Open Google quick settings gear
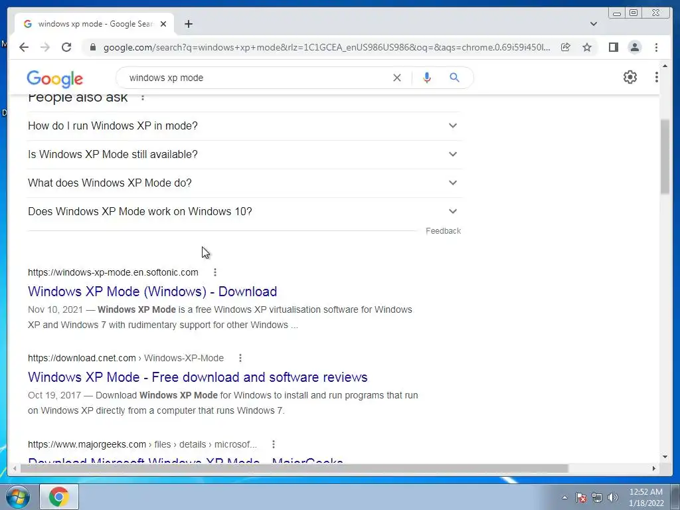Image resolution: width=680 pixels, height=510 pixels. 630,77
